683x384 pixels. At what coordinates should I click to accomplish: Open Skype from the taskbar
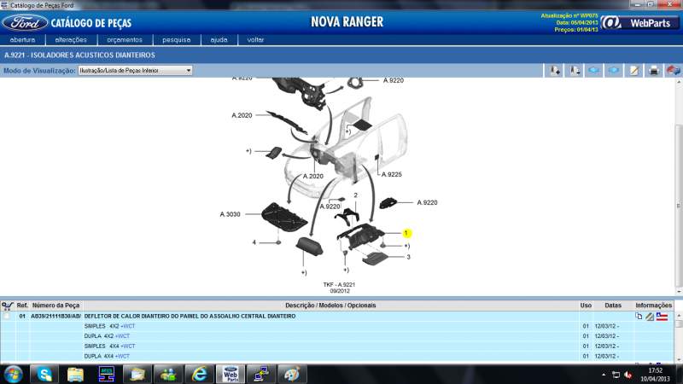tap(44, 375)
